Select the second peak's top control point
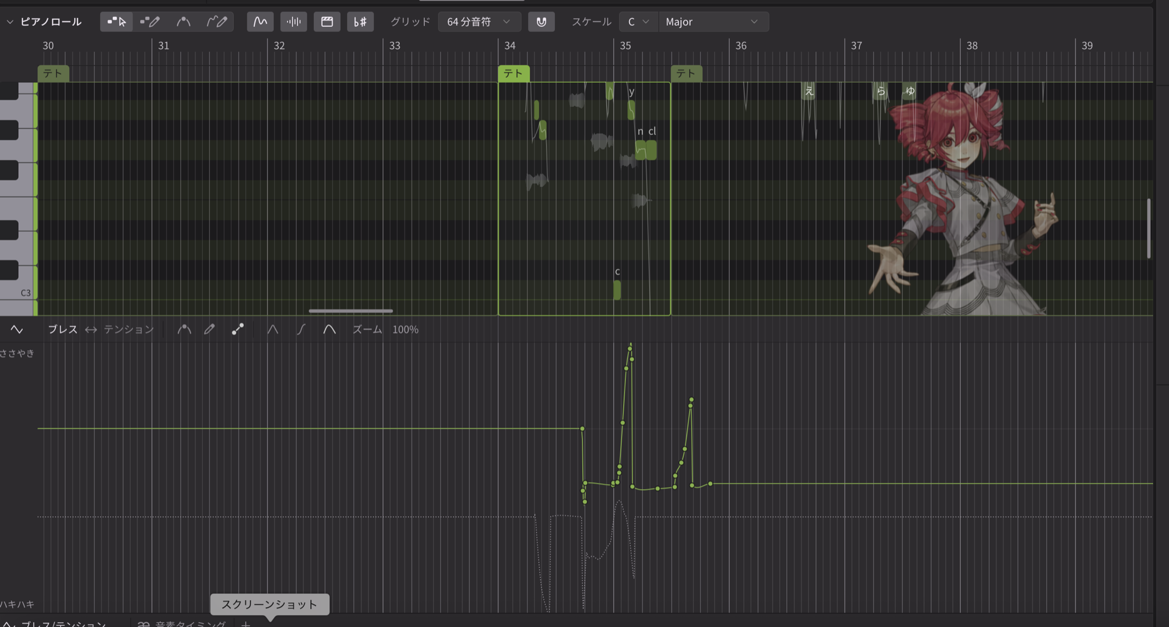Viewport: 1169px width, 627px height. pyautogui.click(x=691, y=400)
